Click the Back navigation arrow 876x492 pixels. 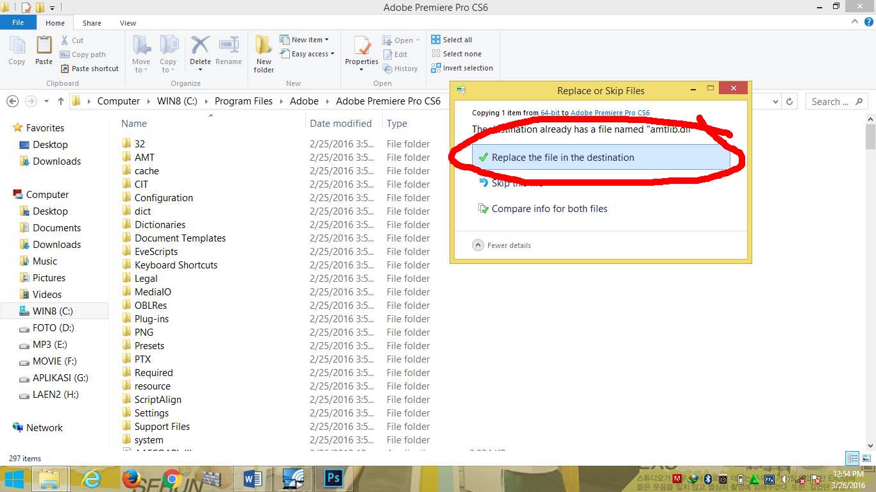tap(12, 101)
